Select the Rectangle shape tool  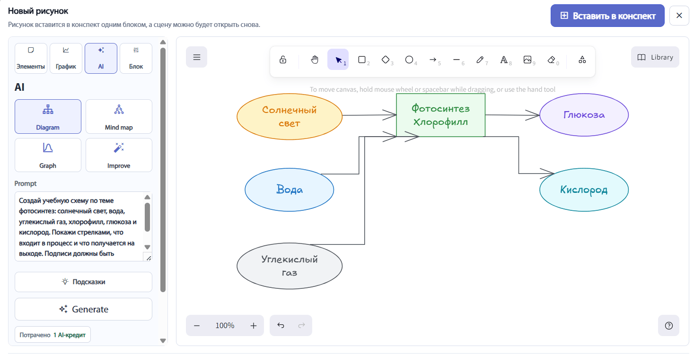tap(362, 60)
